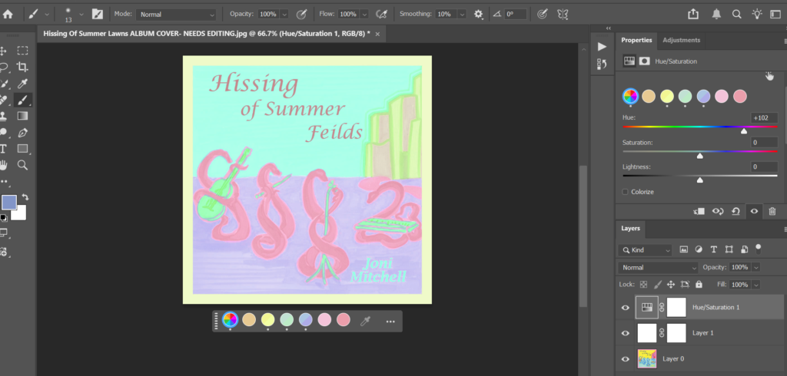
Task: Reset adjustment to defaults
Action: (736, 212)
